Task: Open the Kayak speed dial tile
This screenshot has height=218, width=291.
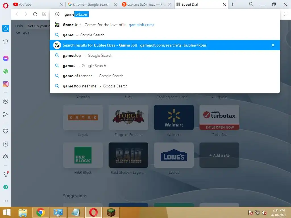Action: pyautogui.click(x=83, y=117)
